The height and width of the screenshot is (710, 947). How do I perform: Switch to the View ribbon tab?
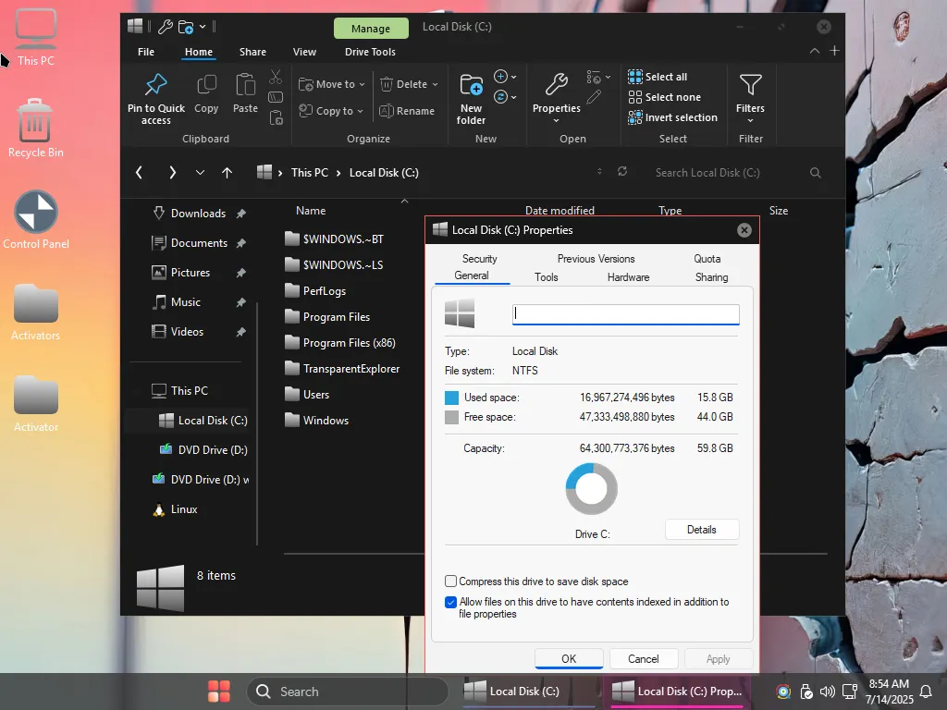pyautogui.click(x=304, y=52)
